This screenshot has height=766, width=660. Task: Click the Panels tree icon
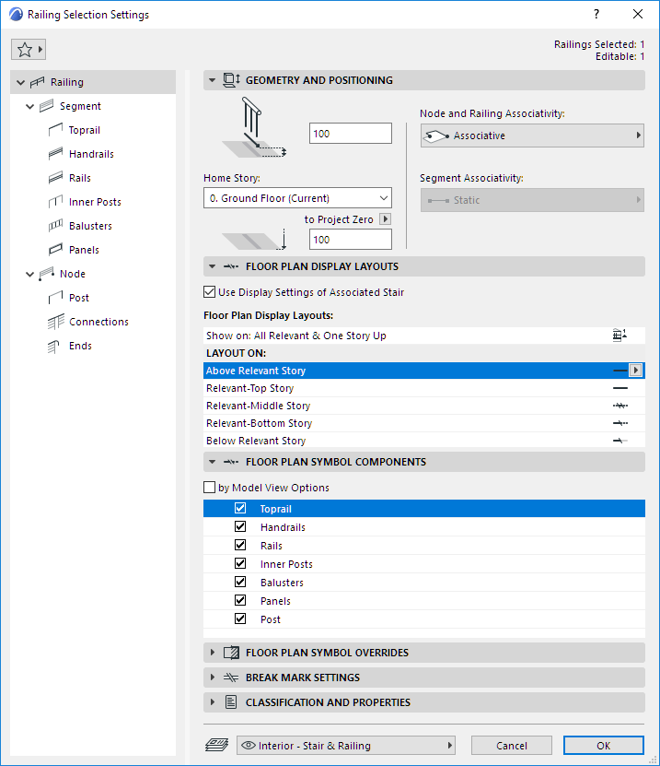pos(54,250)
